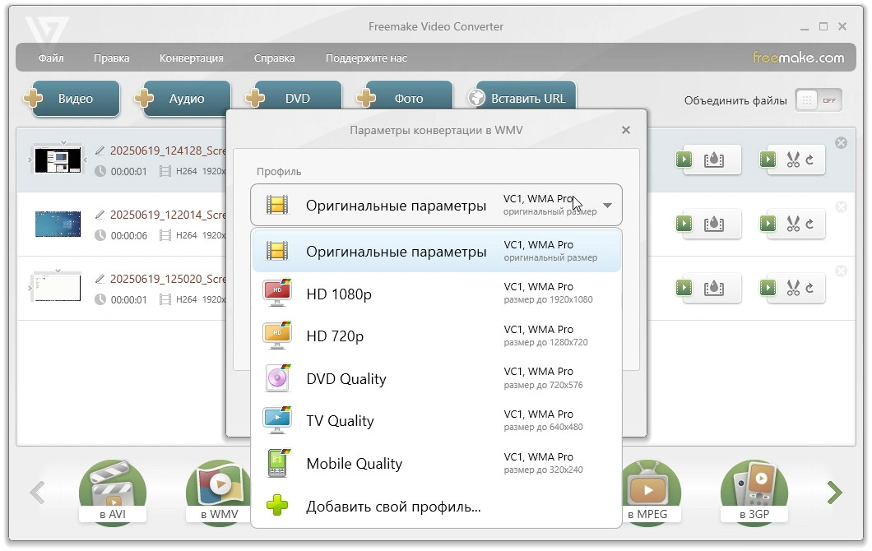Open watermark preview for 20250619_122014 video
This screenshot has width=872, height=551.
click(708, 224)
